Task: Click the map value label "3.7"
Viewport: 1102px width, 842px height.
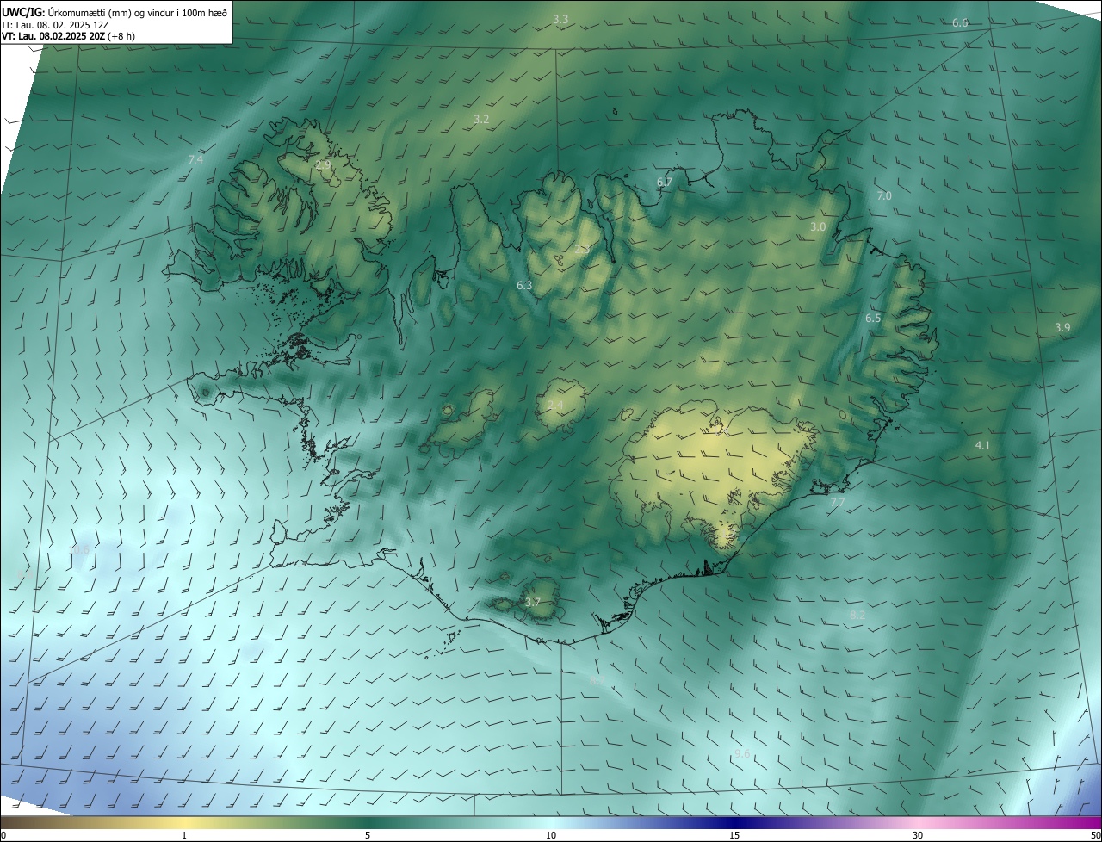Action: point(532,602)
